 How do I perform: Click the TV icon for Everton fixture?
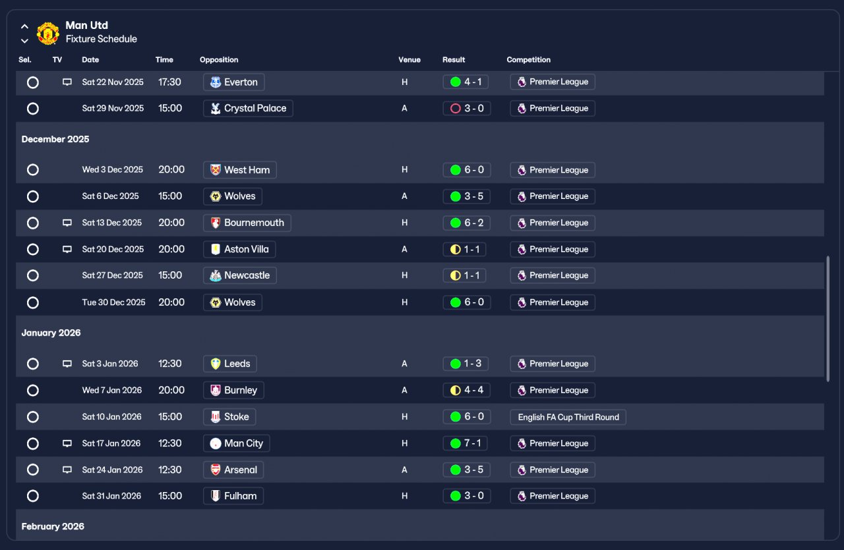[67, 82]
